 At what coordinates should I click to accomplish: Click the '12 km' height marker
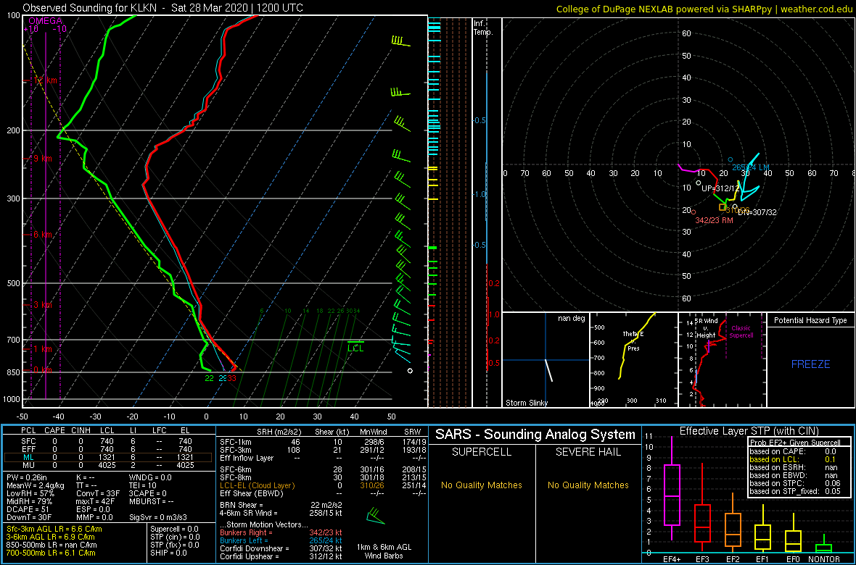tap(44, 80)
